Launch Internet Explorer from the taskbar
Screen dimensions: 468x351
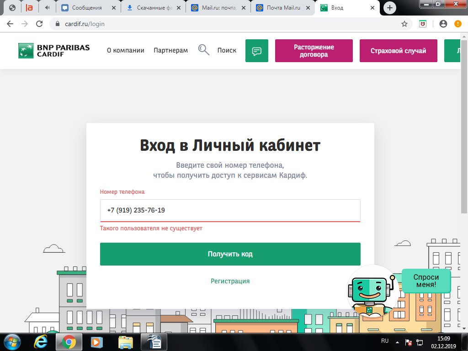[x=41, y=342]
